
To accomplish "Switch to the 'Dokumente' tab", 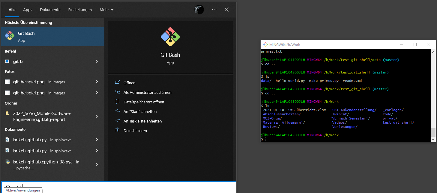I will coord(50,9).
